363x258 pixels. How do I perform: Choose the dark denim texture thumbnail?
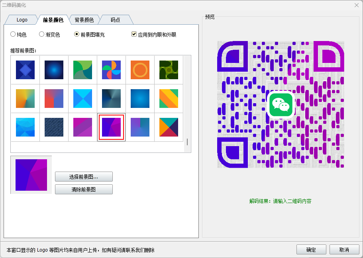pyautogui.click(x=54, y=127)
